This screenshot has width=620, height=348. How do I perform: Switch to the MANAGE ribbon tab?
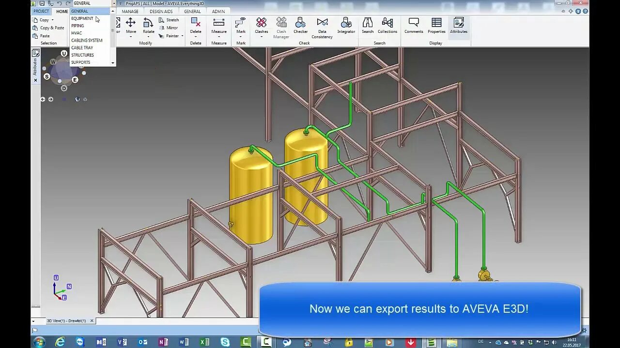tap(130, 11)
